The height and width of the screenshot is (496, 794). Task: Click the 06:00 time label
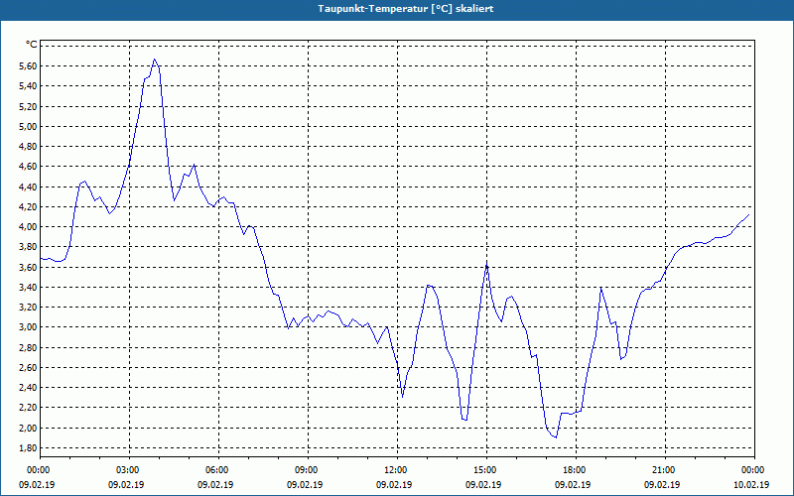[218, 469]
